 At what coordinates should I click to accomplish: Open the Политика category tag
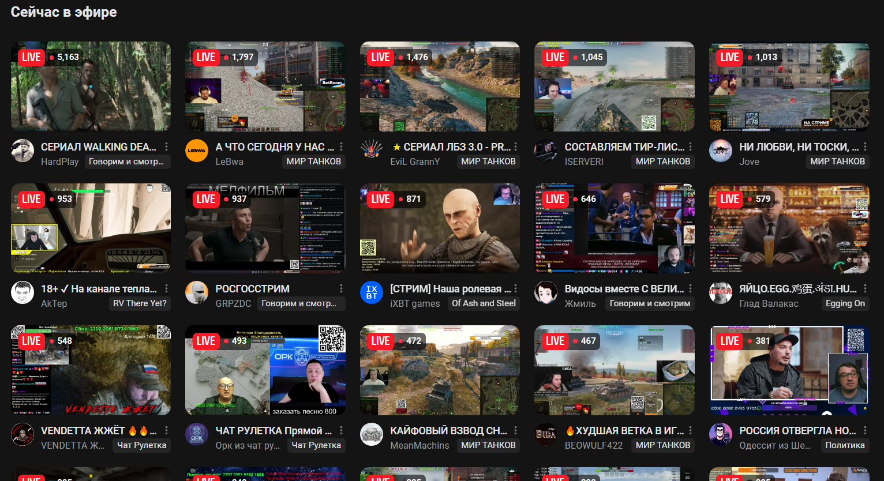[x=845, y=445]
